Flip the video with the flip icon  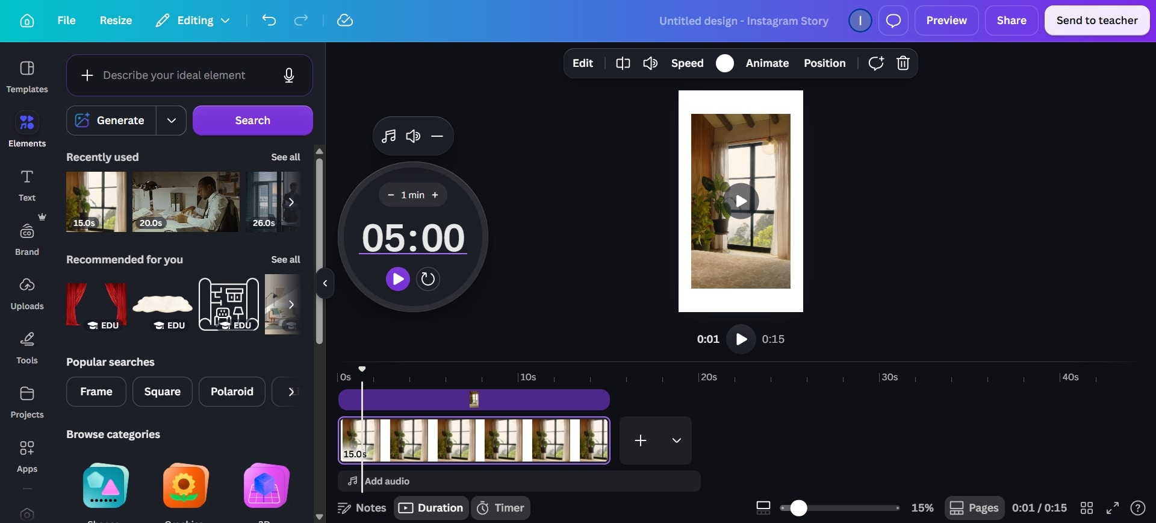[x=623, y=63]
